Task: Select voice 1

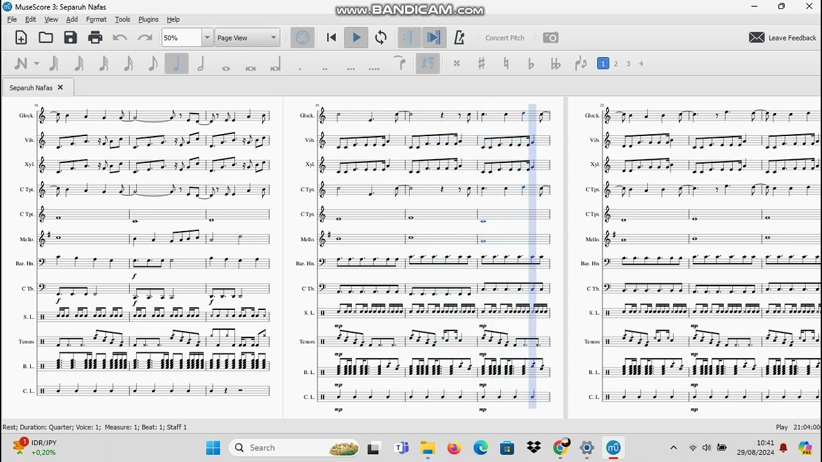Action: (x=603, y=64)
